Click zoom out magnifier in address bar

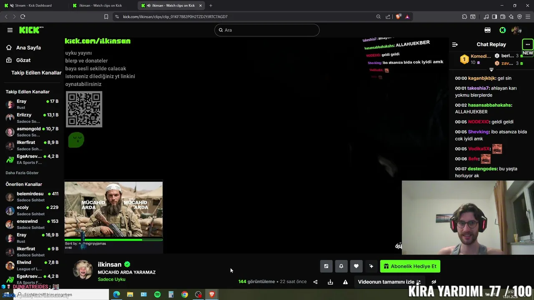click(x=378, y=17)
